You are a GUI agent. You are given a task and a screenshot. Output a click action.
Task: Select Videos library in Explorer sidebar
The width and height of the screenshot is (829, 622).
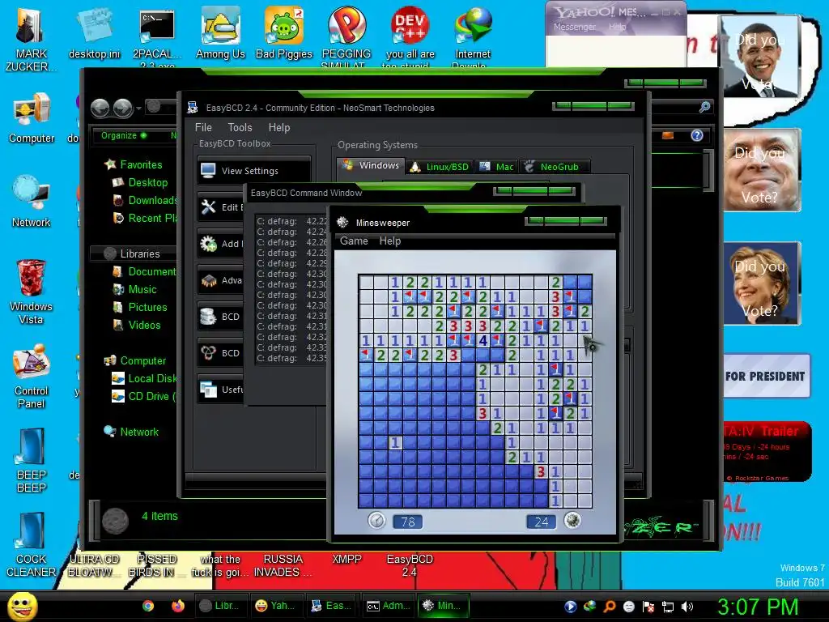tap(137, 325)
